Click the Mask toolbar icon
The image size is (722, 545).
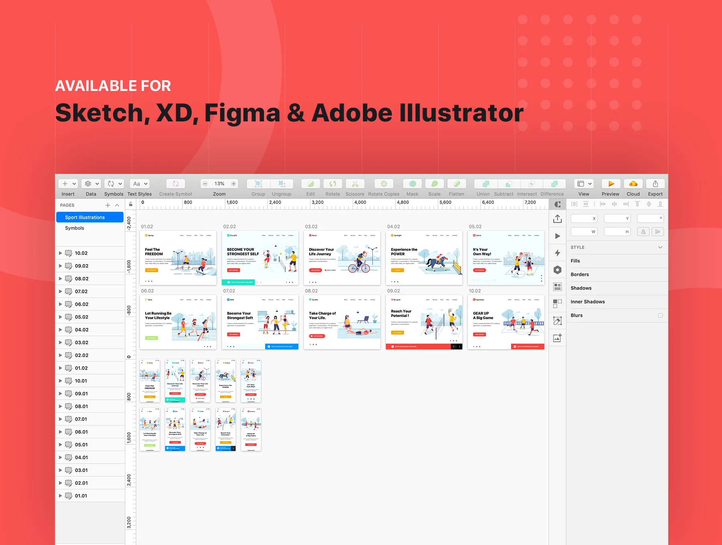(412, 184)
